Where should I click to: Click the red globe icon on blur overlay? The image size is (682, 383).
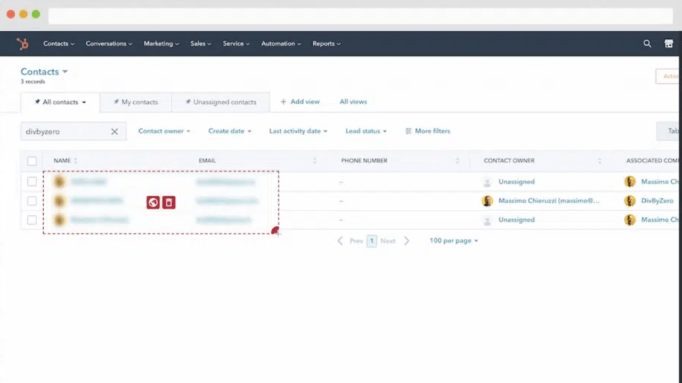pos(153,202)
